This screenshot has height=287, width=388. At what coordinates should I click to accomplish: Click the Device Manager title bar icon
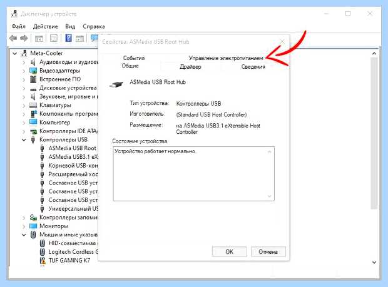[14, 14]
